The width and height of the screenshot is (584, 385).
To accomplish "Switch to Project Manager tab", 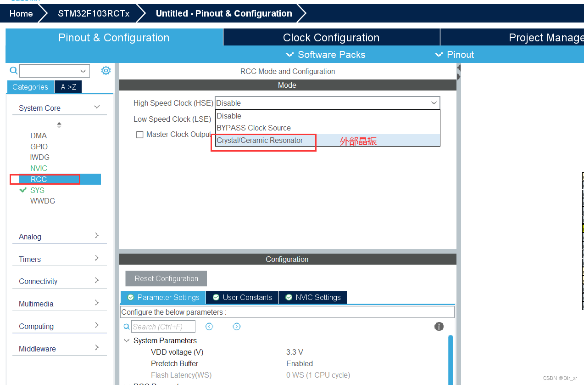I will pos(512,38).
